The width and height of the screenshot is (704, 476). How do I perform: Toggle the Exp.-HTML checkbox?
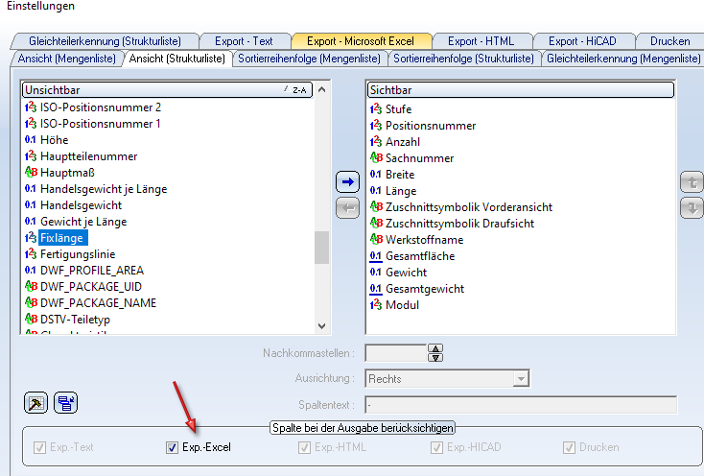pyautogui.click(x=304, y=447)
